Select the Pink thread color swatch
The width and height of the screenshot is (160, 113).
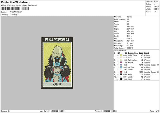click(121, 58)
